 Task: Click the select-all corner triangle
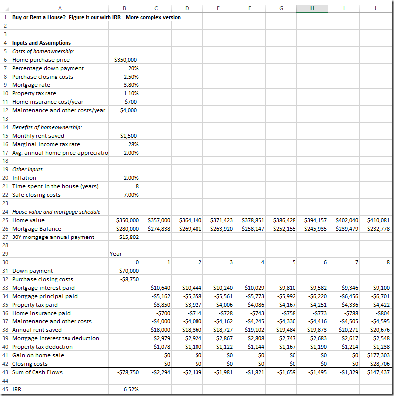tap(7, 9)
